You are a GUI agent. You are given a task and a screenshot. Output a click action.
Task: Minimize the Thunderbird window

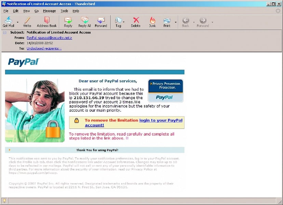pyautogui.click(x=269, y=4)
